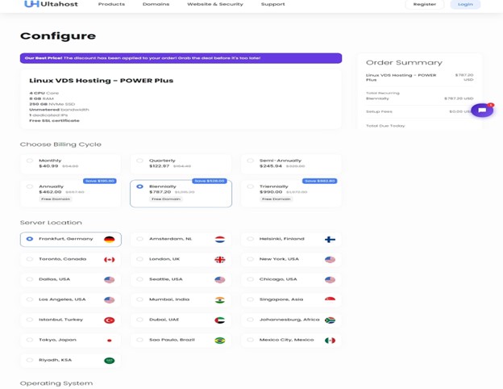503x389 pixels.
Task: Choose Frankfurt, Germany radio button
Action: 30,239
